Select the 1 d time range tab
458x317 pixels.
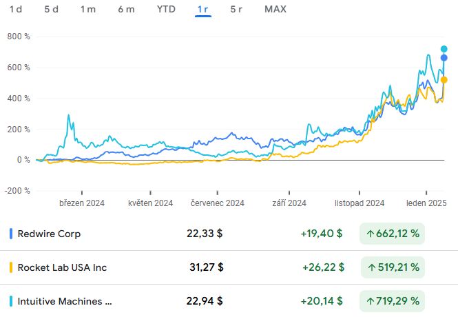pos(16,9)
